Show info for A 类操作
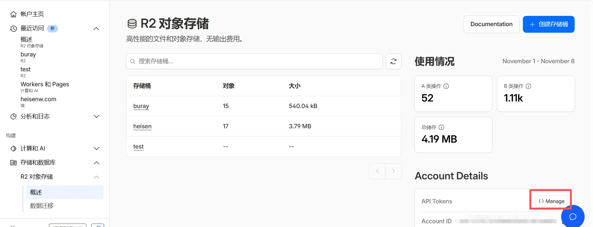This screenshot has width=593, height=227. click(446, 86)
